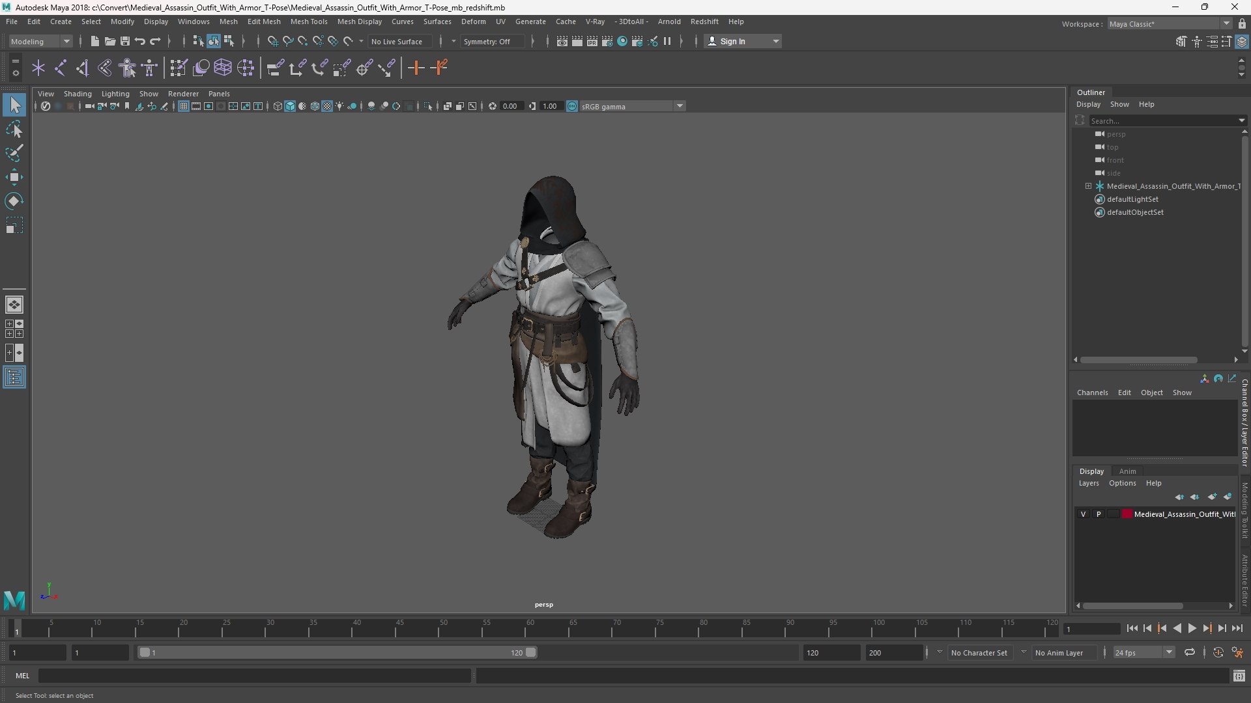
Task: Undo the last action icon
Action: click(139, 41)
